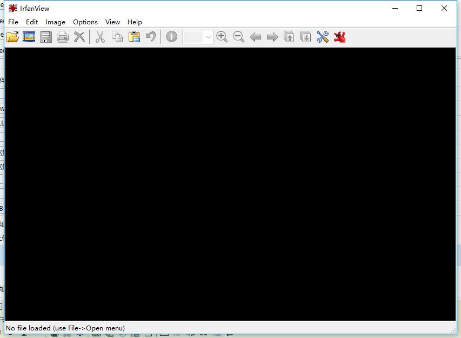Image resolution: width=461 pixels, height=338 pixels.
Task: Show image information using the info icon
Action: click(171, 37)
